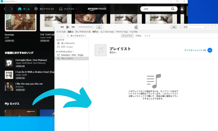Viewport: 218px width, 131px height.
Task: Click the iTunes fast-forward button
Action: pos(73,27)
